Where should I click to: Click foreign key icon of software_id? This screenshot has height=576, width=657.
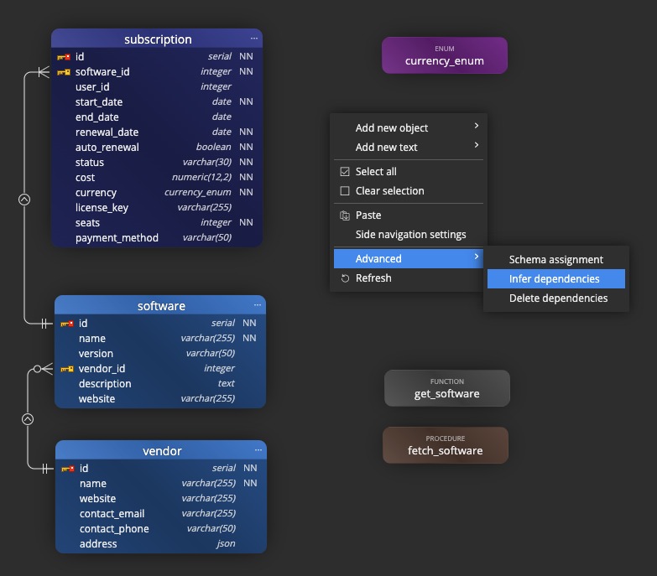64,72
